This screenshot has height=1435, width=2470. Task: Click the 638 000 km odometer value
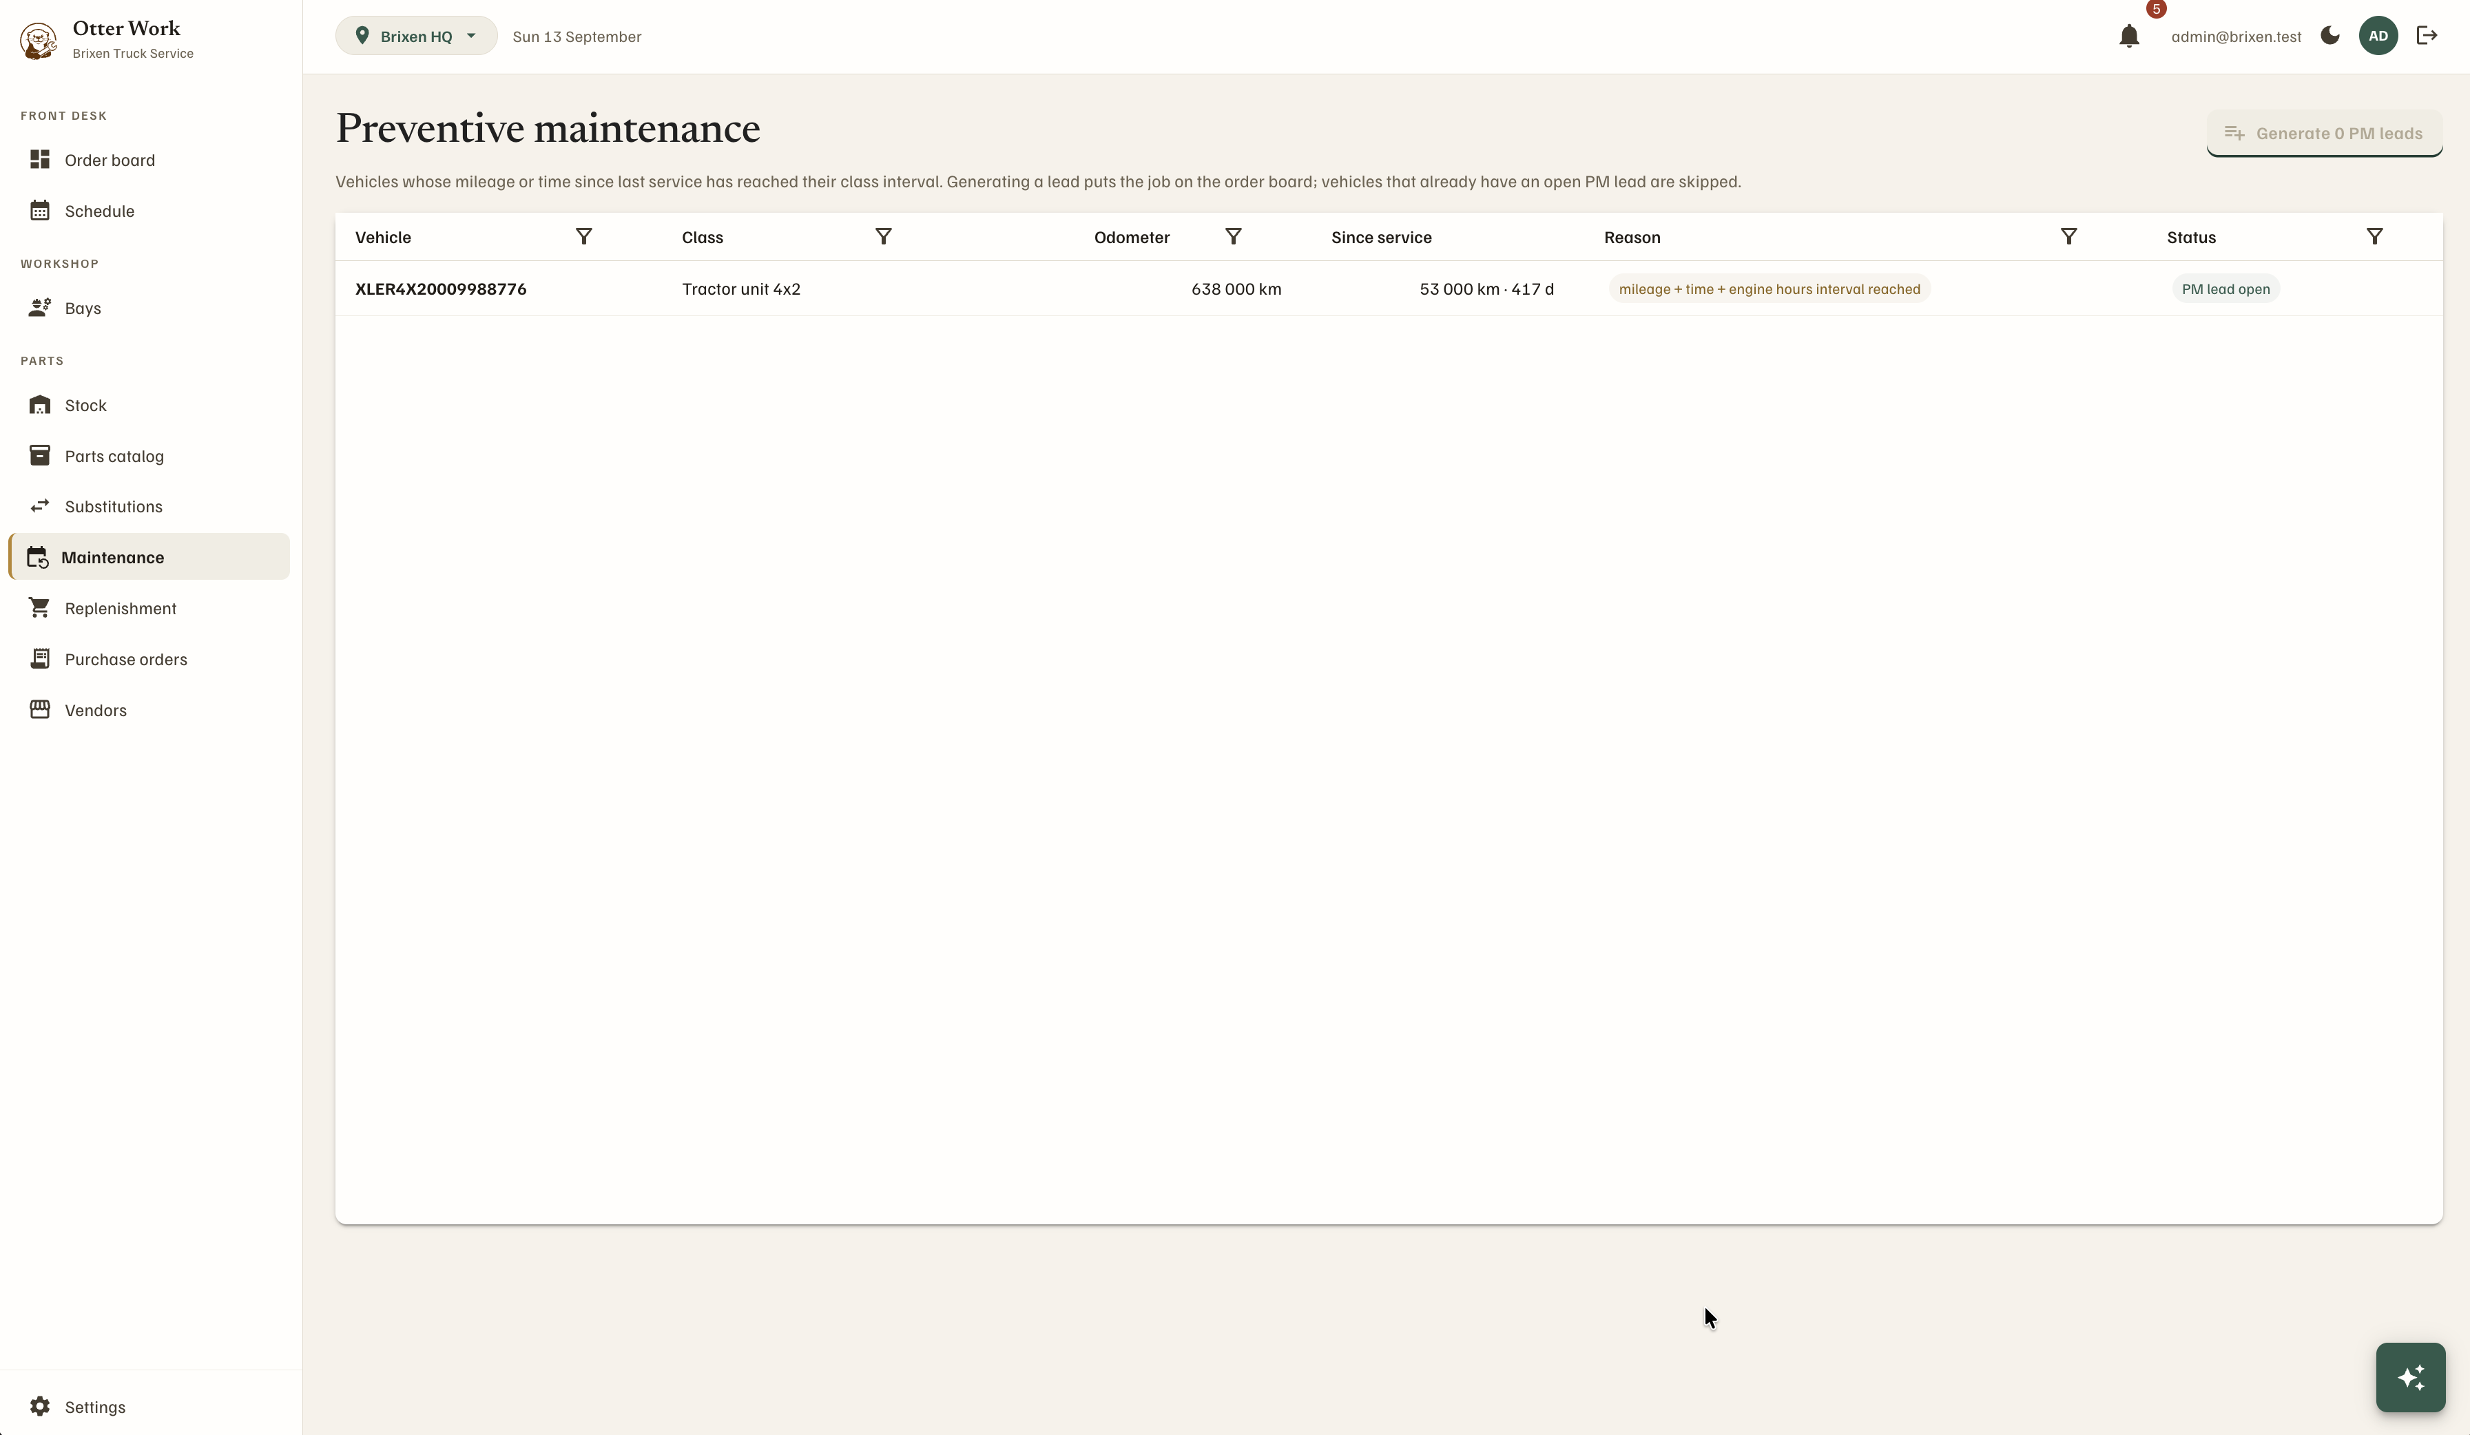coord(1236,289)
